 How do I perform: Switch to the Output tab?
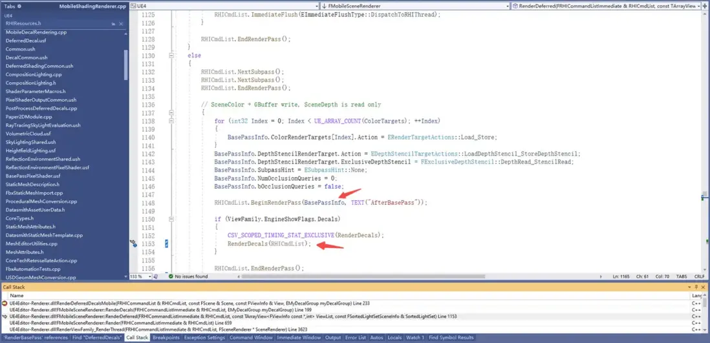333,338
